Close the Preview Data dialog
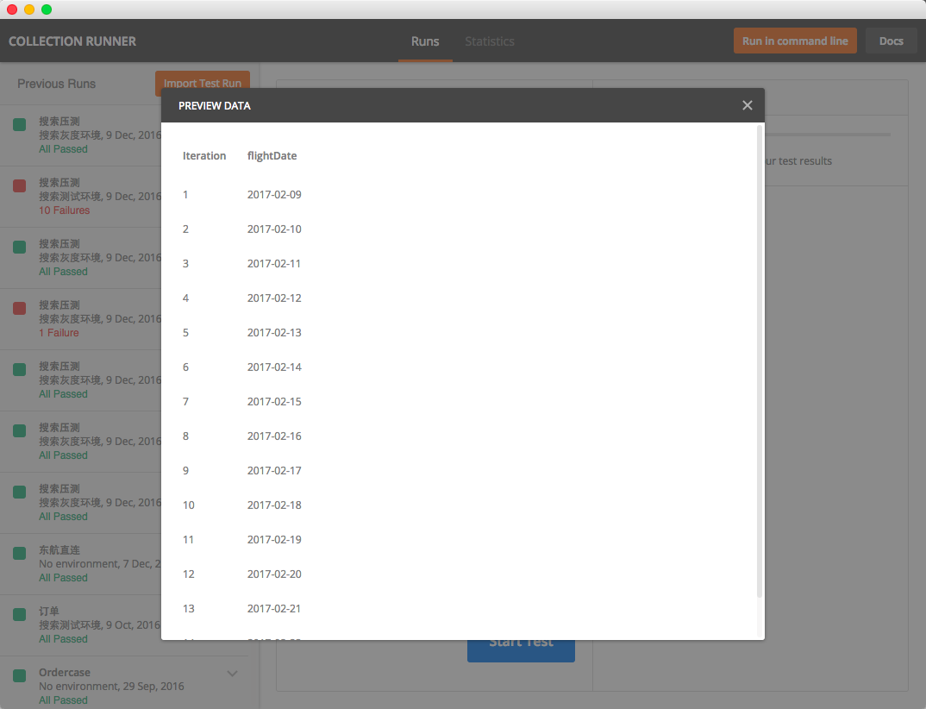 click(747, 104)
